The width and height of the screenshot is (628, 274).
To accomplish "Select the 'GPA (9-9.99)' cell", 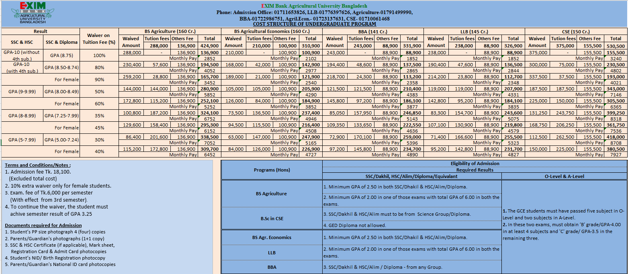I will (22, 92).
